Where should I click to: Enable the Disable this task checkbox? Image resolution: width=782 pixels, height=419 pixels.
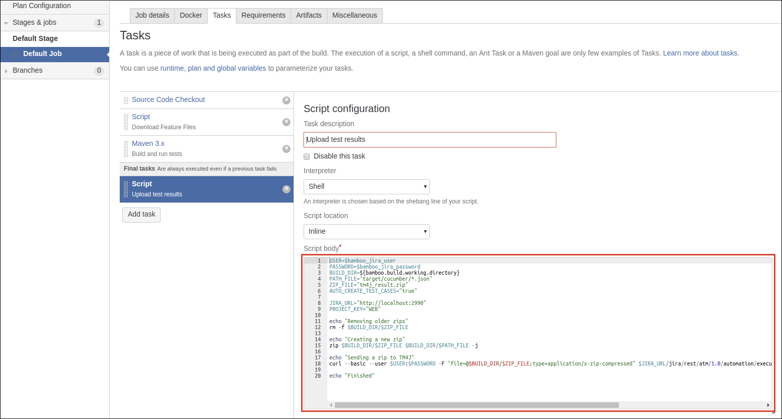[x=307, y=156]
